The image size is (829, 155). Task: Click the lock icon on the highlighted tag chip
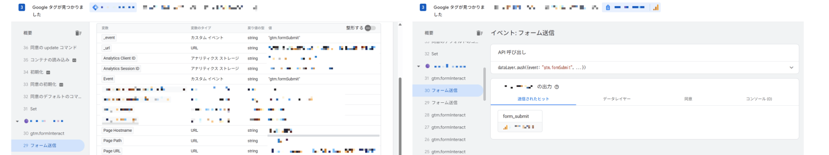[x=608, y=7]
